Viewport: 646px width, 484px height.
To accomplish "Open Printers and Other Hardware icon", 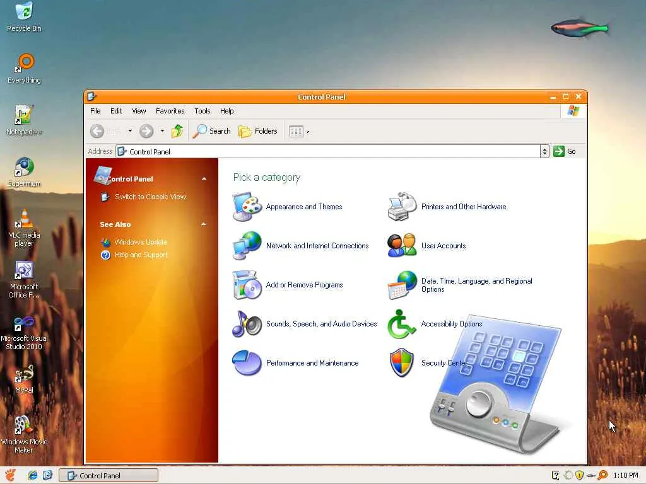I will (x=402, y=207).
